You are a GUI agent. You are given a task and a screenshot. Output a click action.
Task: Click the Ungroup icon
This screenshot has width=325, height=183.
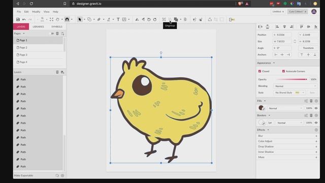coord(170,19)
